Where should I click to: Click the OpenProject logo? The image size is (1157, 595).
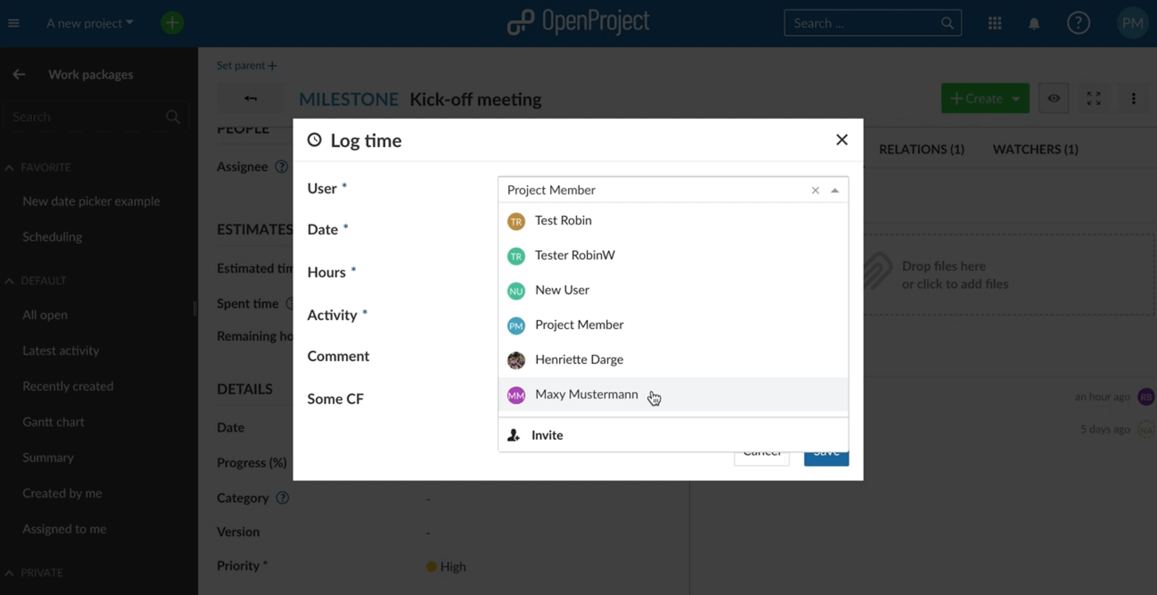578,21
